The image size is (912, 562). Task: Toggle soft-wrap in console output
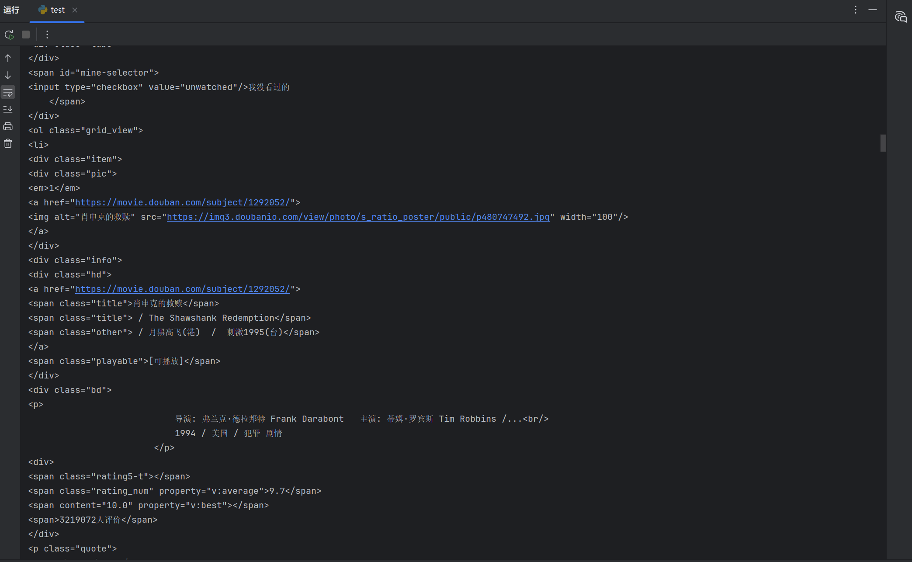(x=8, y=92)
